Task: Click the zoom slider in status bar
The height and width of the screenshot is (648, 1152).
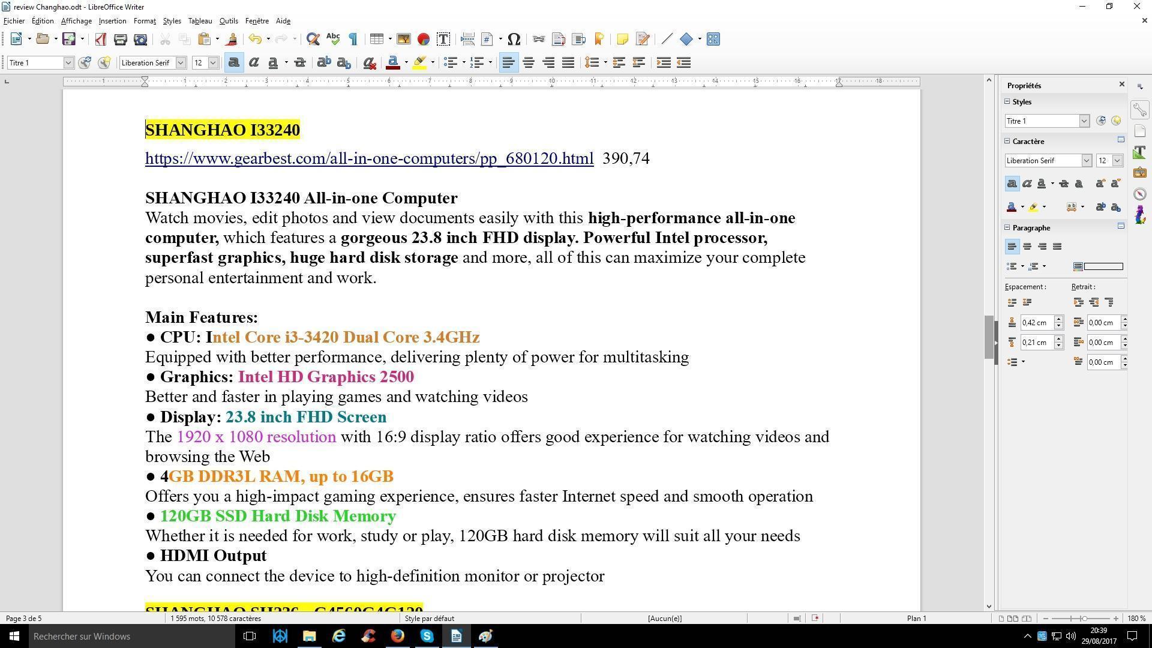Action: (1084, 619)
